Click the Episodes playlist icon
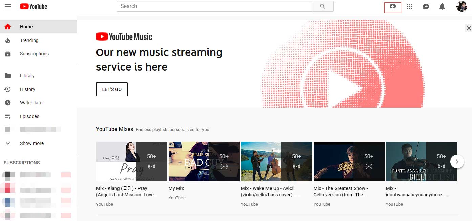472x221 pixels. click(x=8, y=116)
